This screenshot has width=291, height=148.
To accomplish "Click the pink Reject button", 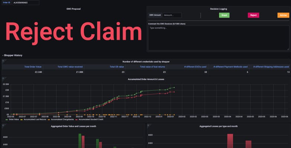I will 253,15.
